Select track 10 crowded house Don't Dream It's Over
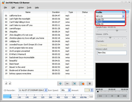 [48, 45]
